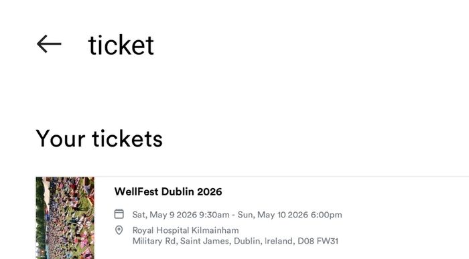Click 'WellFest' word in the ticket title

137,191
